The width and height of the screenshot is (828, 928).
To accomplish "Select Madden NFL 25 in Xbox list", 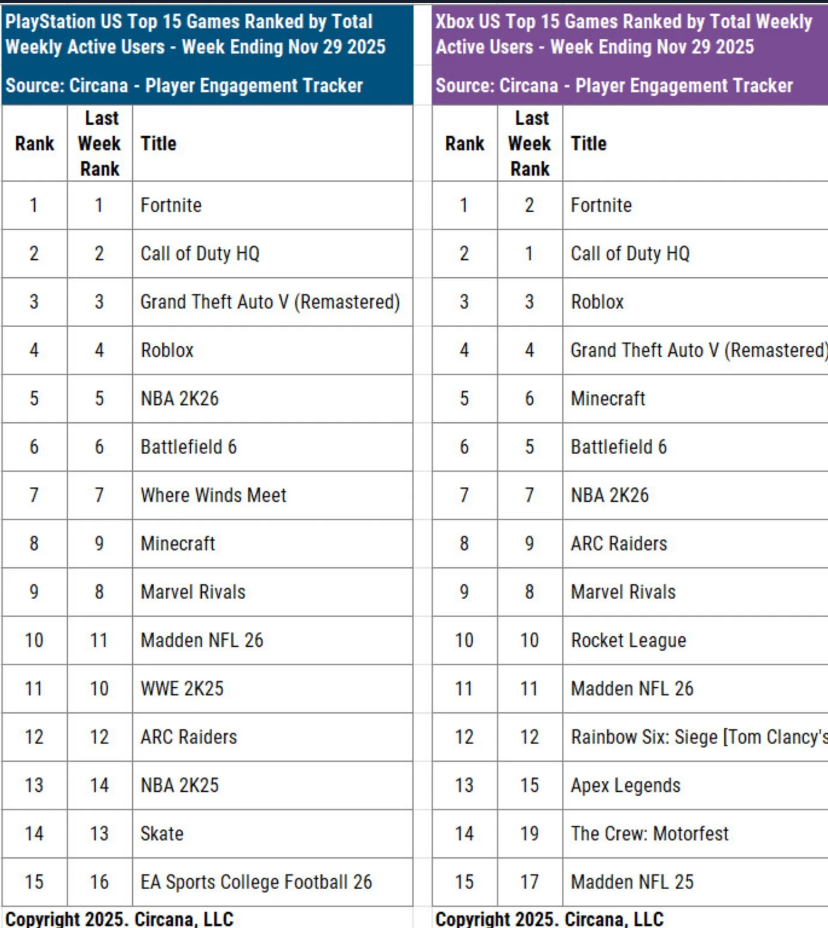I will (x=632, y=882).
